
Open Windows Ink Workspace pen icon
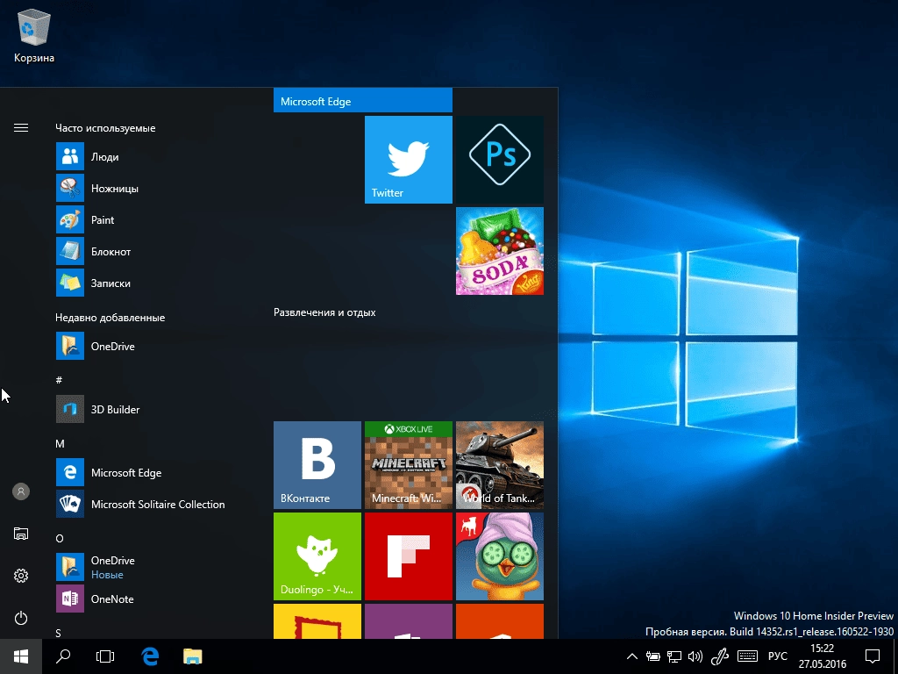719,656
